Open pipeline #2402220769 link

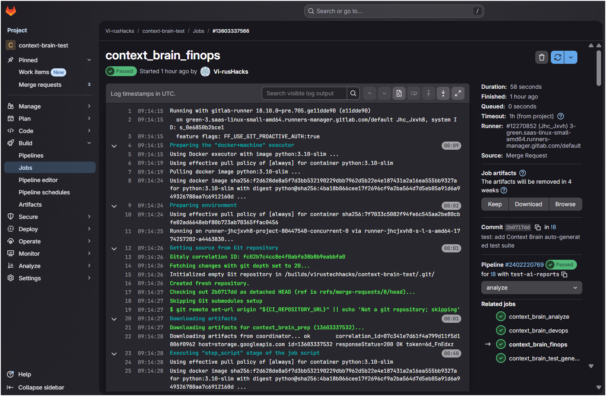pyautogui.click(x=524, y=265)
